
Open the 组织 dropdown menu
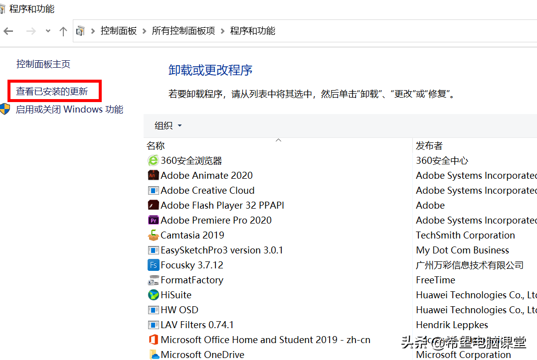168,125
